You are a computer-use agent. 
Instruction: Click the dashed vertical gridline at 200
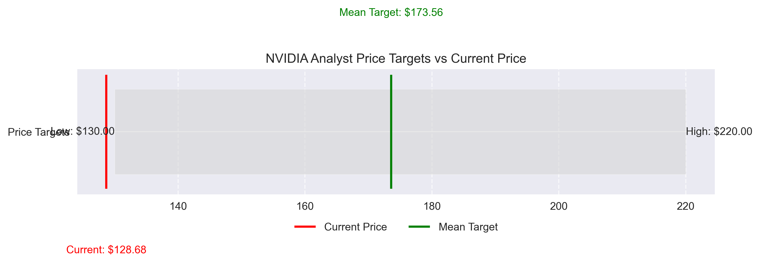coord(559,80)
